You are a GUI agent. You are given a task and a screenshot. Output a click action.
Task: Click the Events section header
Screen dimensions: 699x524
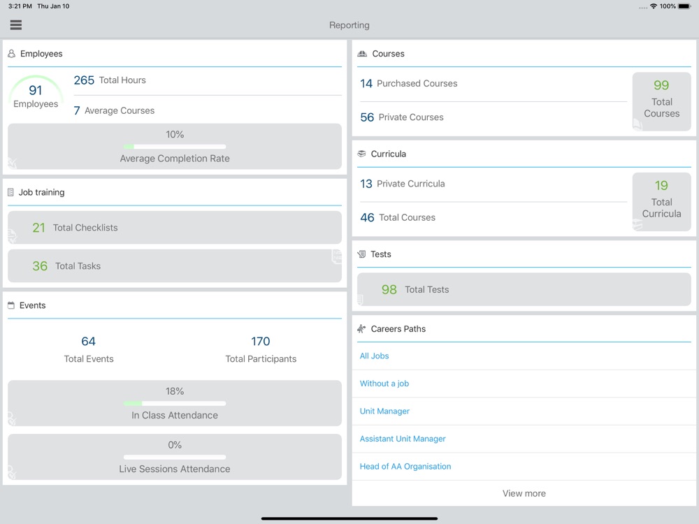[33, 305]
